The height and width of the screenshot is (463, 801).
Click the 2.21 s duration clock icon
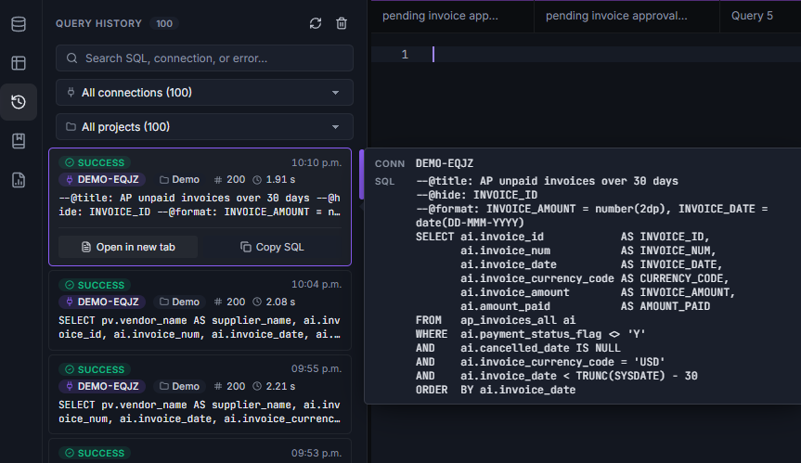point(257,386)
